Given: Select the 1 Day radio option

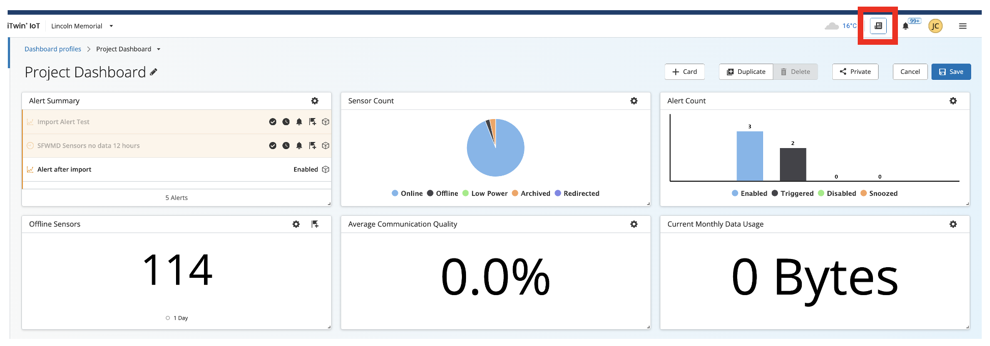Looking at the screenshot, I should [x=168, y=318].
